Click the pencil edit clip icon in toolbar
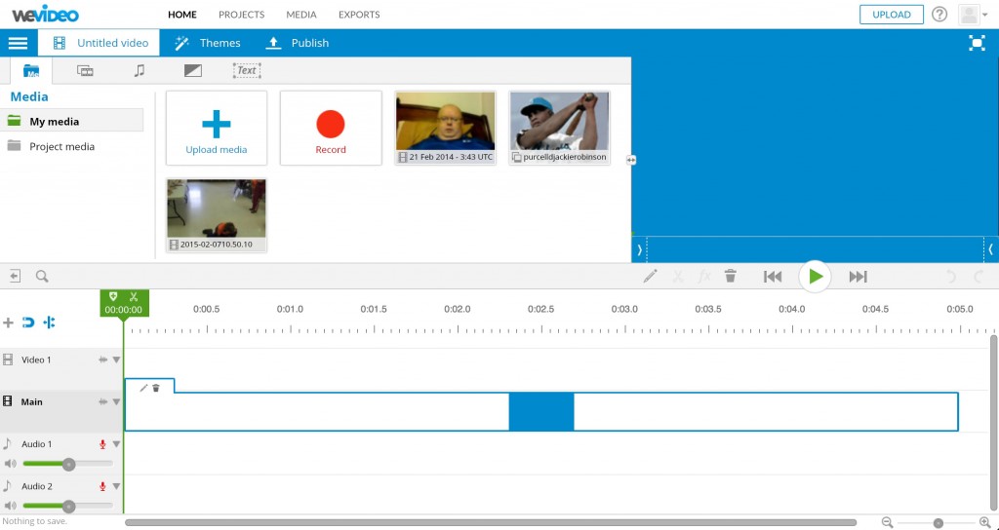The width and height of the screenshot is (999, 530). click(x=650, y=276)
